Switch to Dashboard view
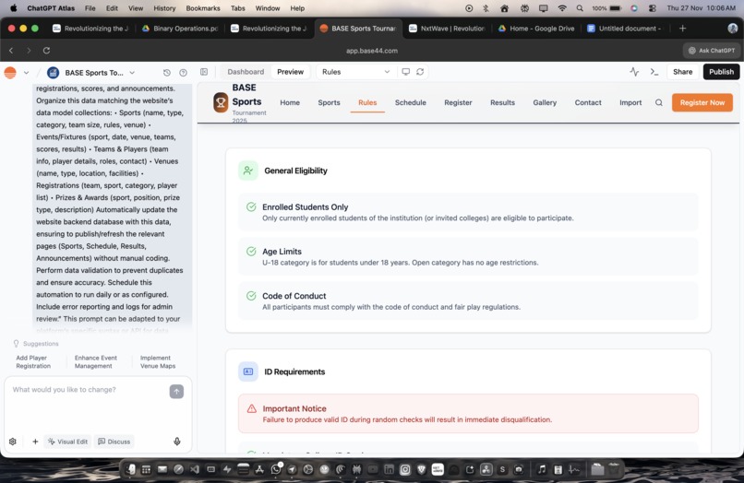 point(246,72)
